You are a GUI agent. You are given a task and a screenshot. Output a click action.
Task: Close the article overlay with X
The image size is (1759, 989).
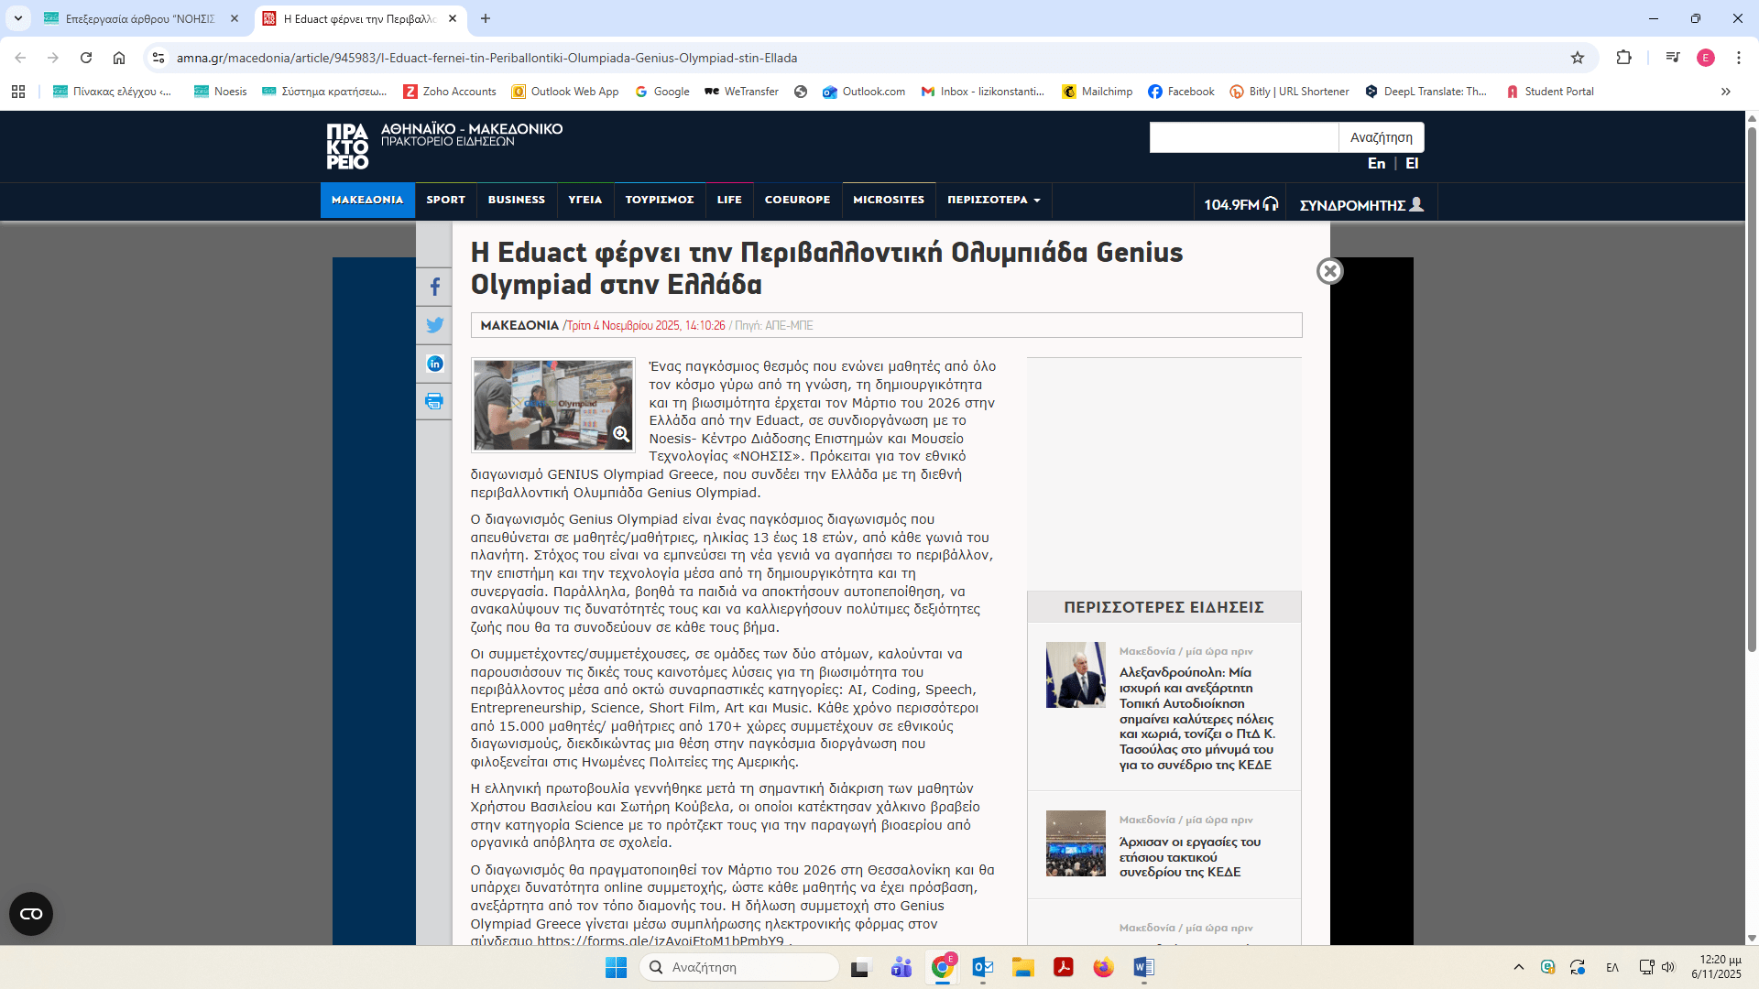(x=1329, y=271)
